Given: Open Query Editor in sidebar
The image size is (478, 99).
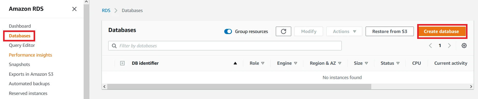Looking at the screenshot, I should coord(22,45).
